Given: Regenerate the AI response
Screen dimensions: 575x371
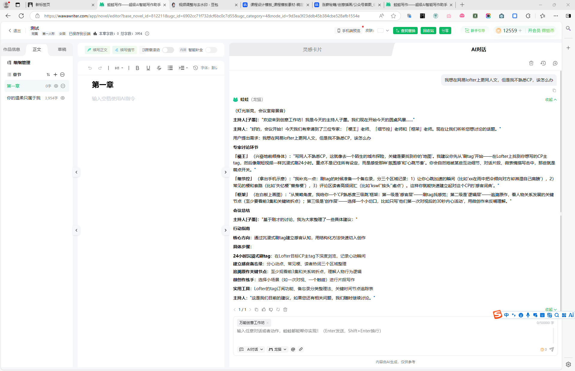Looking at the screenshot, I should pos(278,310).
